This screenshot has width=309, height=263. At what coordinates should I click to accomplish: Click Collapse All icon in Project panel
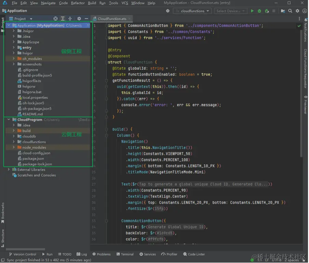pos(70,19)
